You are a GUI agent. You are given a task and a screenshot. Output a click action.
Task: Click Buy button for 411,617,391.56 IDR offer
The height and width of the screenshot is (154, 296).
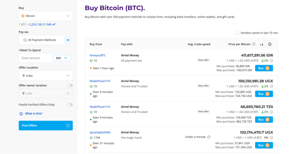pyautogui.click(x=264, y=68)
